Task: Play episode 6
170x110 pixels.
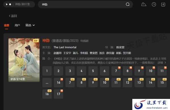Action: point(105,71)
